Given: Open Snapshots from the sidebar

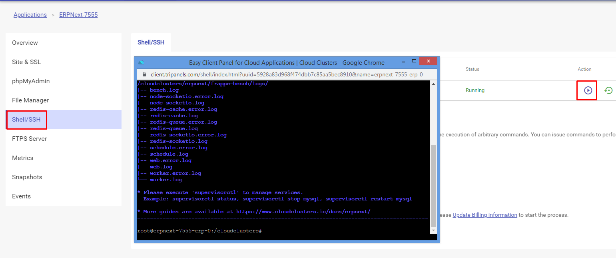Looking at the screenshot, I should pyautogui.click(x=64, y=177).
